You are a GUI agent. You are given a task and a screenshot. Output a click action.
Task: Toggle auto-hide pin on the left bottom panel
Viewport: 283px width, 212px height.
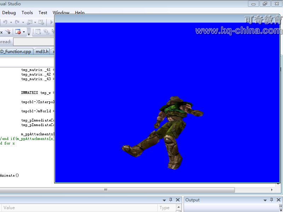pyautogui.click(x=171, y=200)
